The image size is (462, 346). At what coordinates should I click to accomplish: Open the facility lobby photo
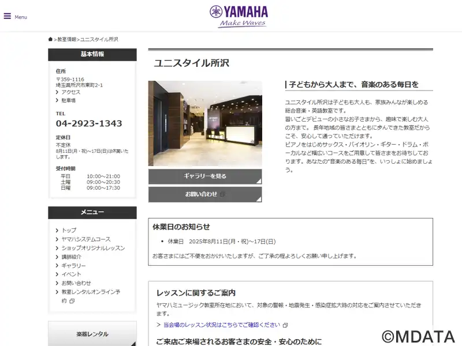coord(205,123)
